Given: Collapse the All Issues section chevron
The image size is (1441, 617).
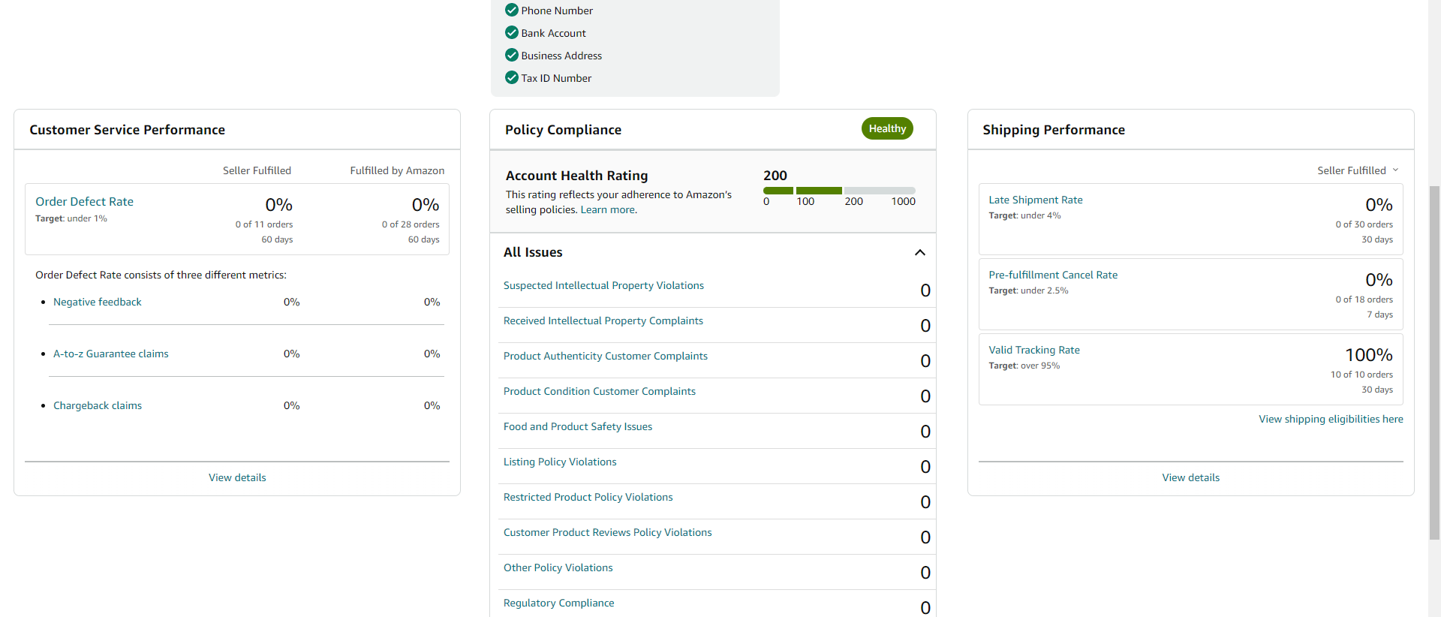Looking at the screenshot, I should tap(920, 252).
